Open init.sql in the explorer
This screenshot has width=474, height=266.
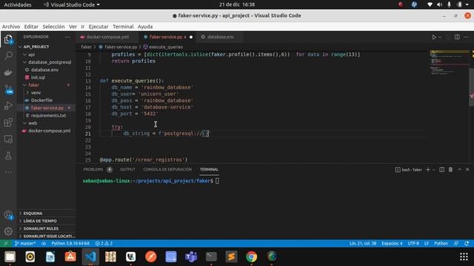pyautogui.click(x=38, y=78)
